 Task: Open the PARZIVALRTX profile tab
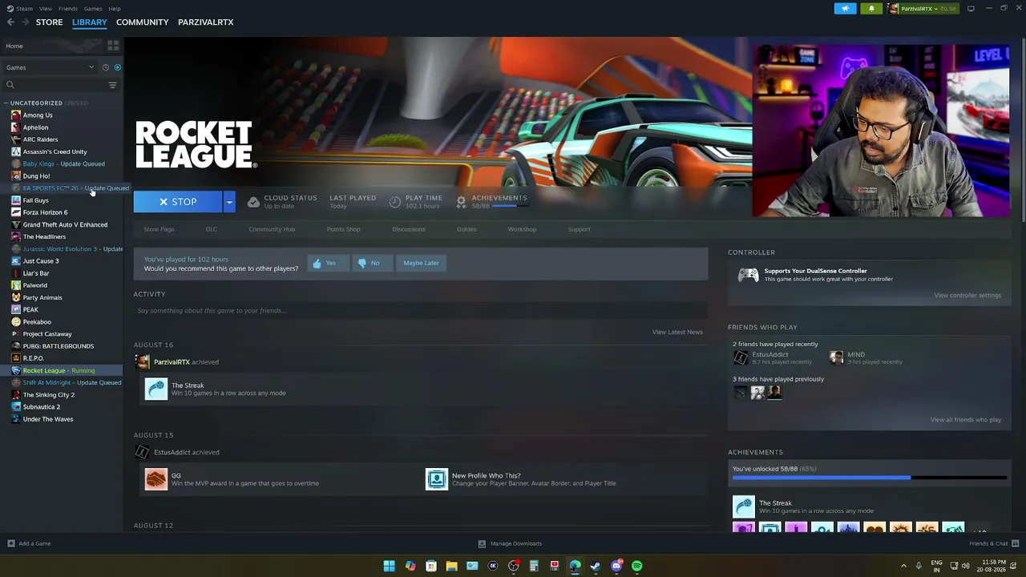(x=205, y=22)
